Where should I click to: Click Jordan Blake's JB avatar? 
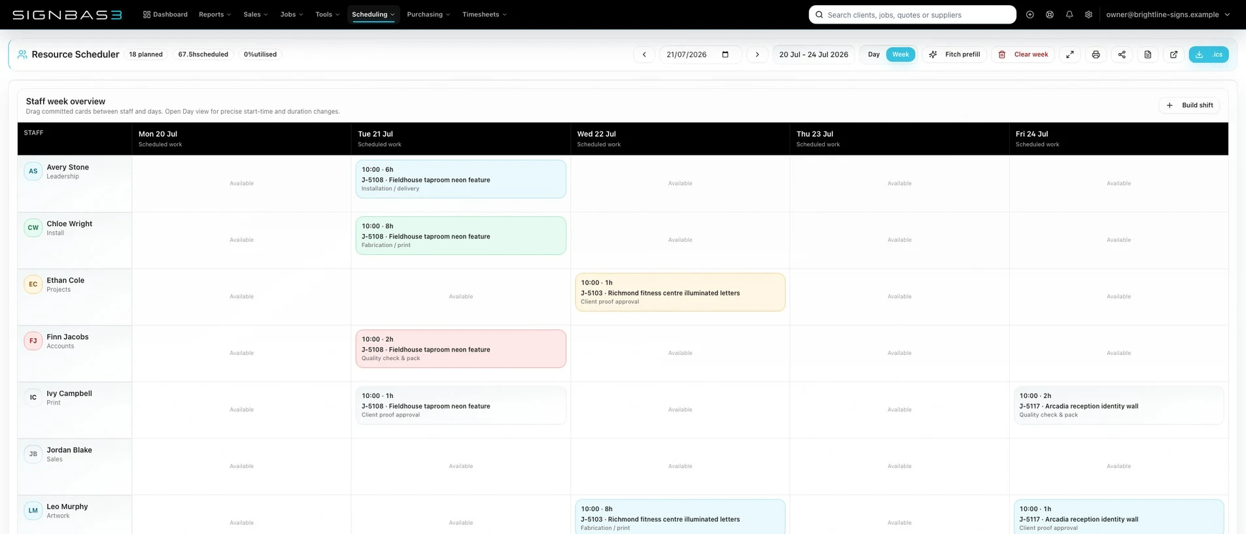(x=33, y=454)
